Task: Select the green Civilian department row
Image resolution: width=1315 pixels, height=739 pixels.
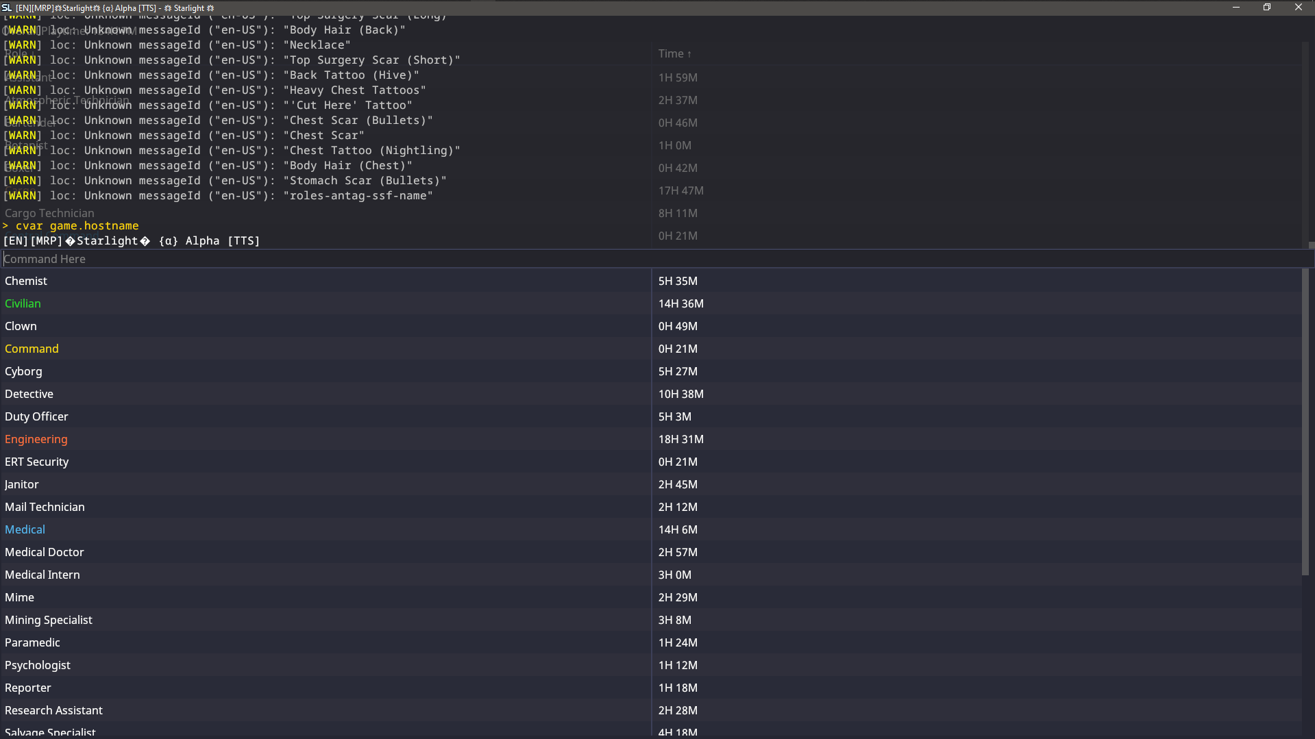Action: pyautogui.click(x=23, y=303)
